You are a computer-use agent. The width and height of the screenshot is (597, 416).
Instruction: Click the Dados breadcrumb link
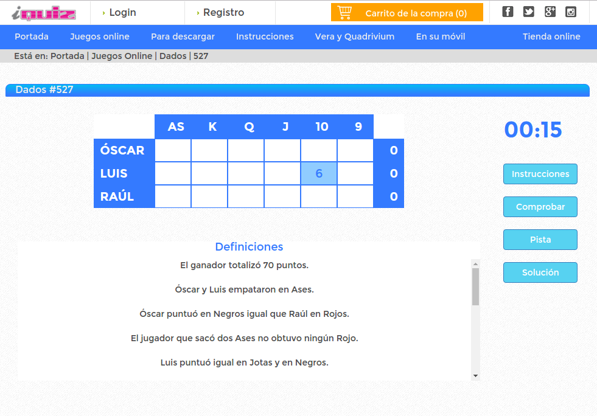(173, 56)
